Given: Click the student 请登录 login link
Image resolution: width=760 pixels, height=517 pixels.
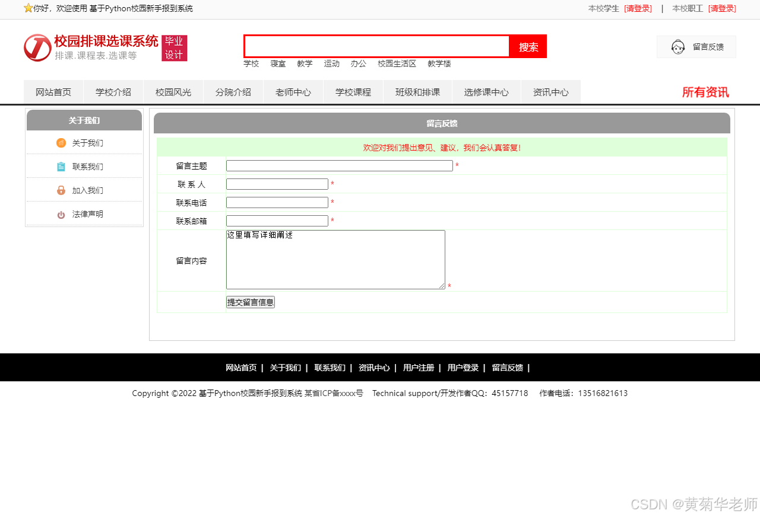Looking at the screenshot, I should tap(638, 8).
